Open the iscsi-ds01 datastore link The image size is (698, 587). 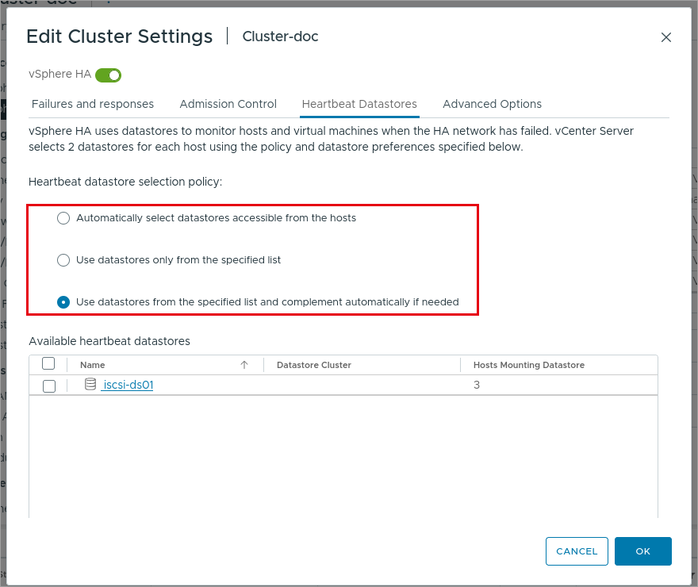point(128,385)
